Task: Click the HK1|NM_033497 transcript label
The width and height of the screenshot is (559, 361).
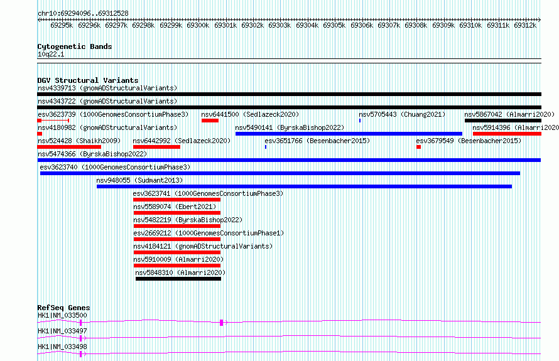Action: click(x=62, y=331)
